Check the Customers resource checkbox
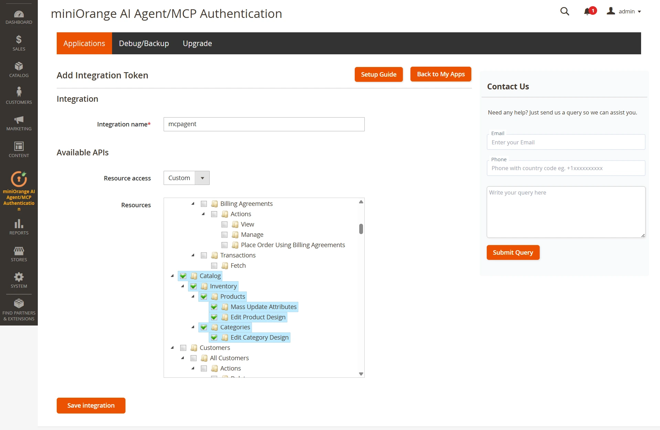 [183, 348]
